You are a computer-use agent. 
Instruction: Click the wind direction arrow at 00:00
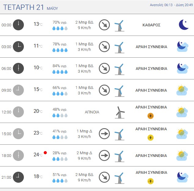coord(104,25)
